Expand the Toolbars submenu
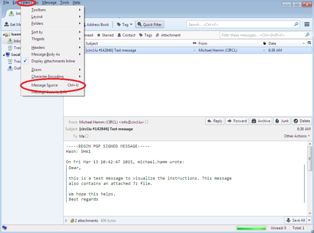 (53, 10)
